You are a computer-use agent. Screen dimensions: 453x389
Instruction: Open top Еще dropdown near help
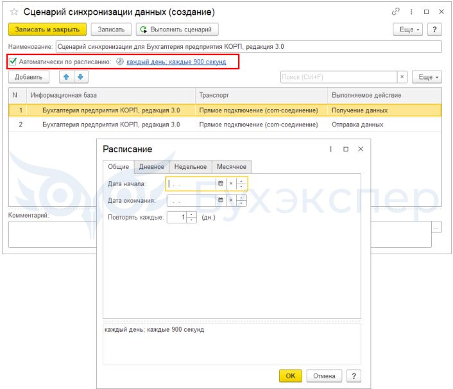click(407, 30)
